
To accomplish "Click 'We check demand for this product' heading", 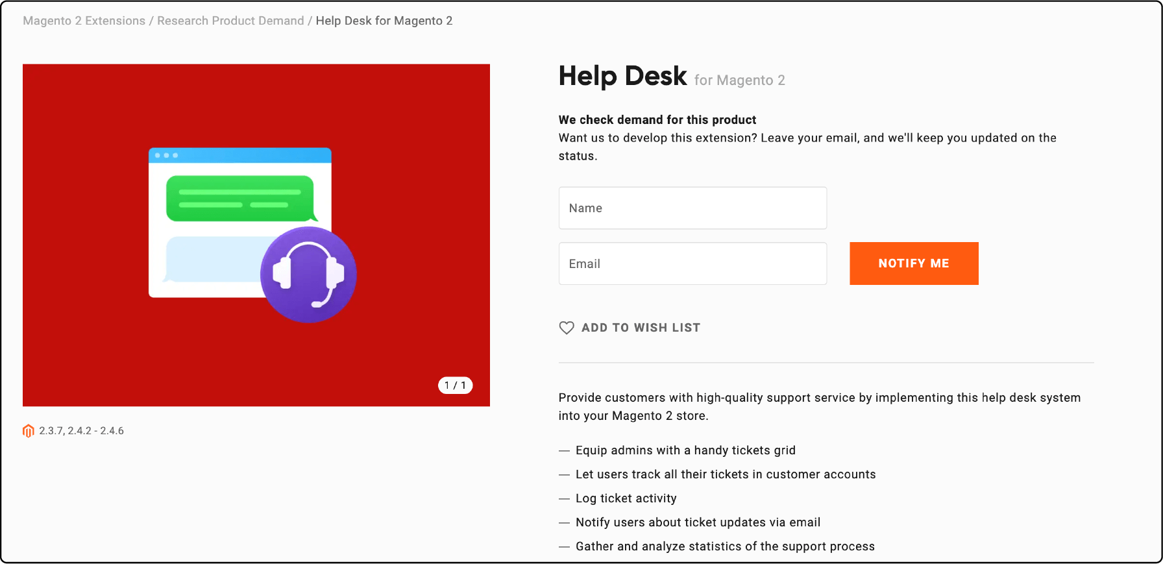I will click(657, 120).
